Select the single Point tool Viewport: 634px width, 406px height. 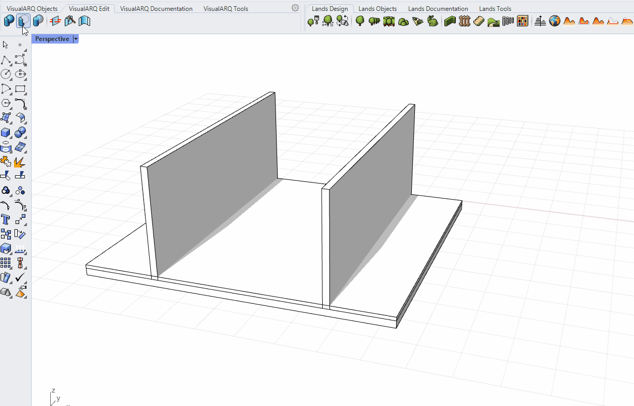(x=20, y=45)
